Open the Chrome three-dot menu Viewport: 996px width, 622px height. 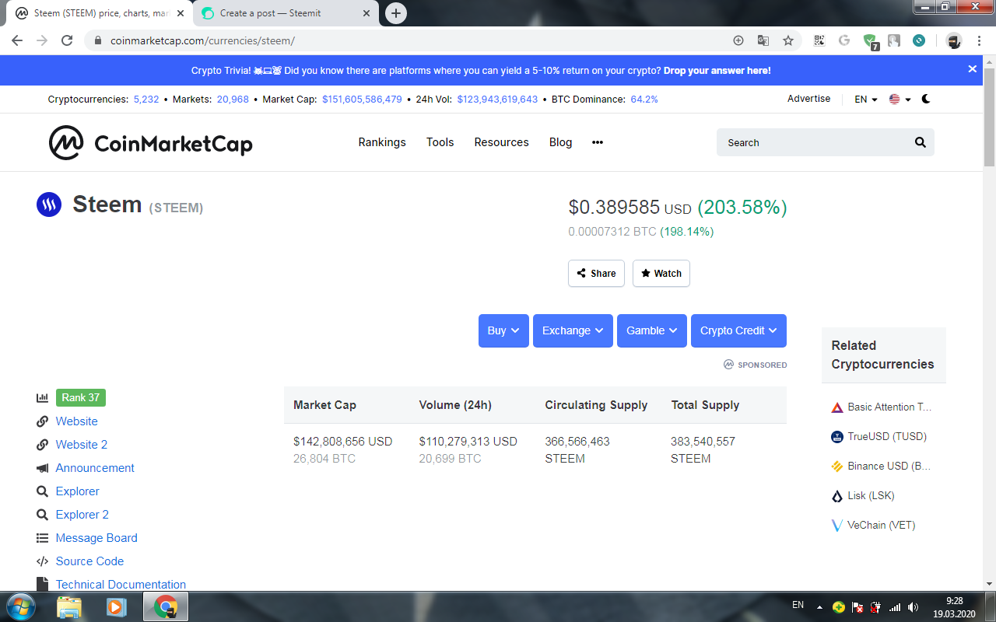[978, 40]
